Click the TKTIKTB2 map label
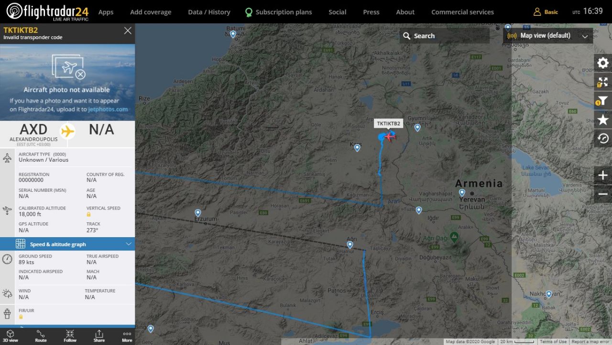Viewport: 612px width, 345px height. click(x=389, y=124)
